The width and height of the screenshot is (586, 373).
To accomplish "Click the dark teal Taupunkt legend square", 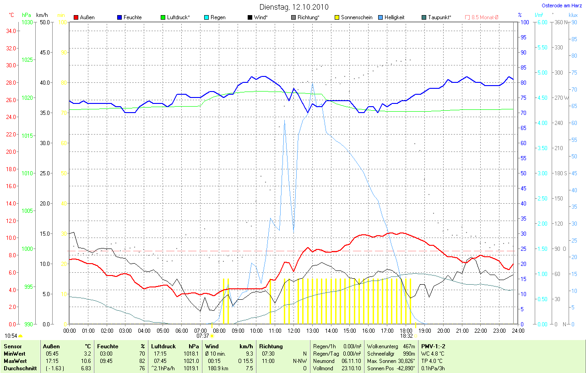I will pyautogui.click(x=424, y=17).
